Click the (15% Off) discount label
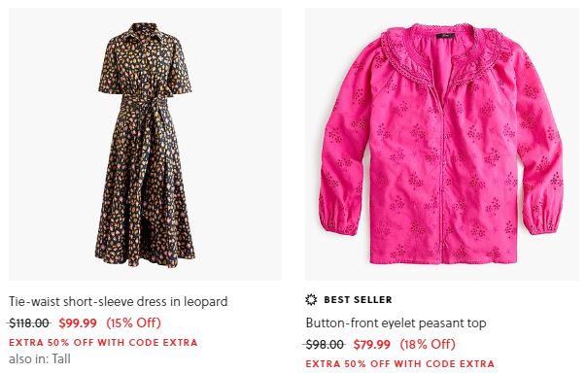 [133, 322]
